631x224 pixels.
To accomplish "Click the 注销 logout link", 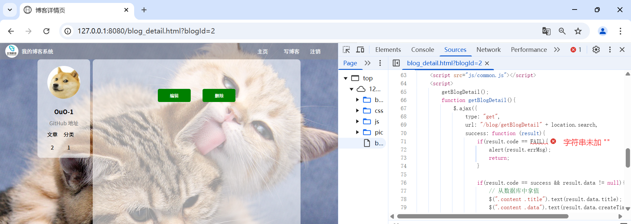I will (315, 51).
